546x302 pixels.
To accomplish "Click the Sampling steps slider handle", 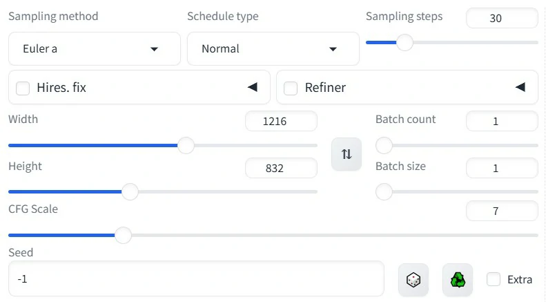I will (404, 43).
